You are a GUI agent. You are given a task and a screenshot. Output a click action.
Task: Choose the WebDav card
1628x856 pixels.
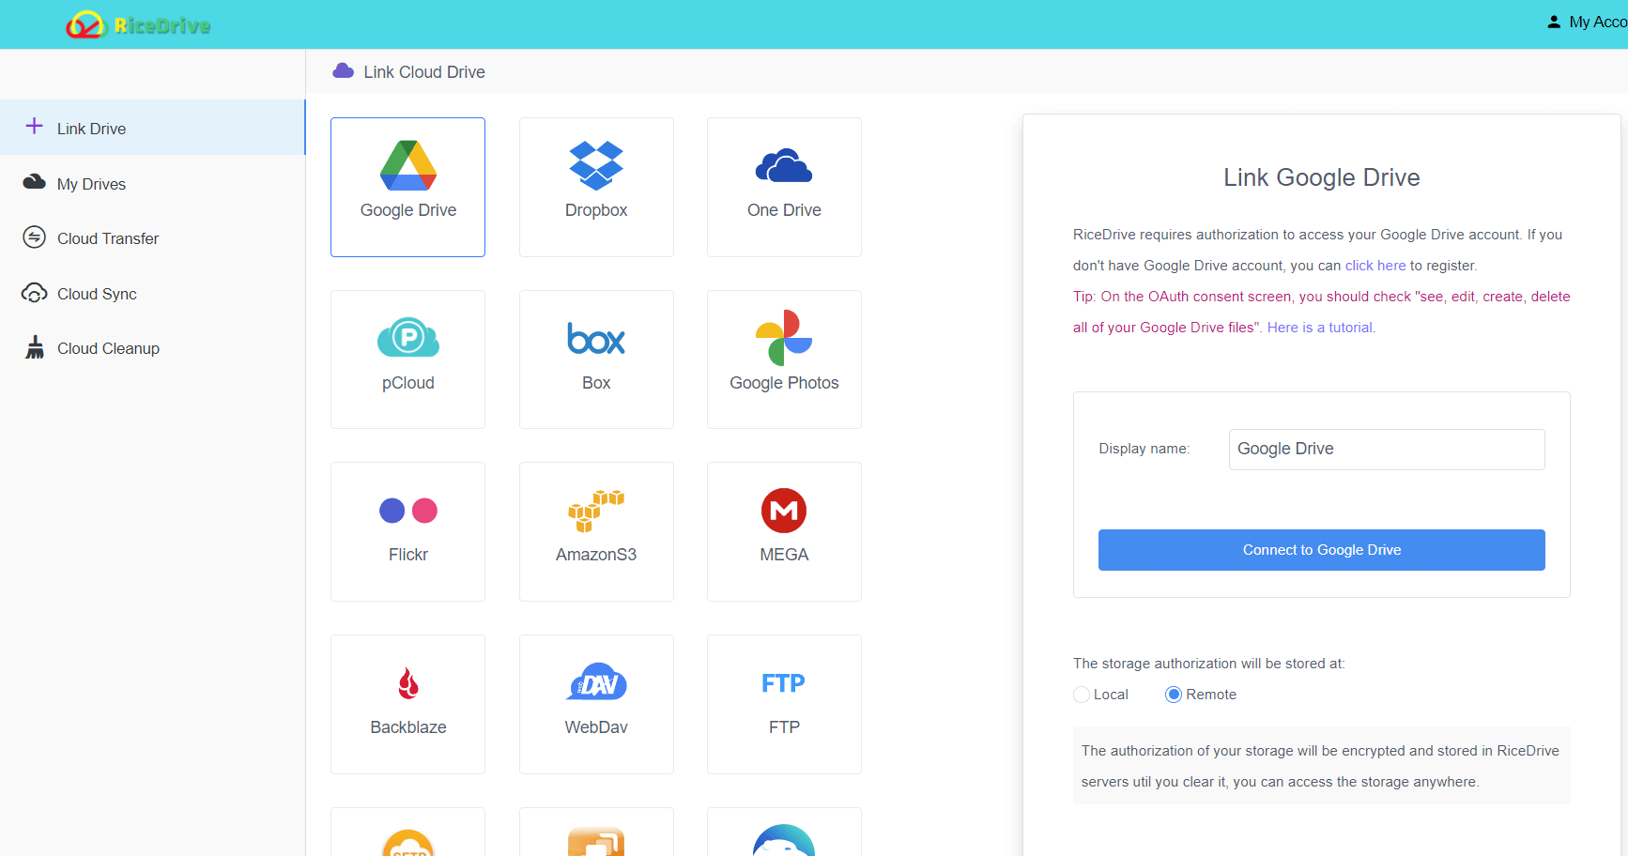click(596, 704)
